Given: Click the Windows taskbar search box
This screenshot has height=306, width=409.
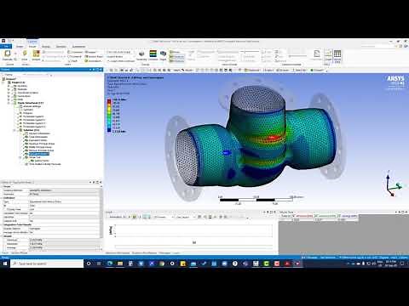Looking at the screenshot, I should coord(47,263).
